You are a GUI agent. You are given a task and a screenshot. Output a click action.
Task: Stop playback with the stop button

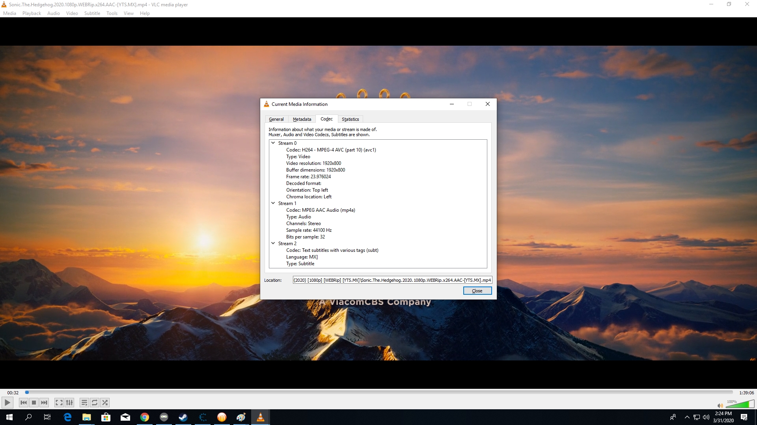pyautogui.click(x=34, y=403)
